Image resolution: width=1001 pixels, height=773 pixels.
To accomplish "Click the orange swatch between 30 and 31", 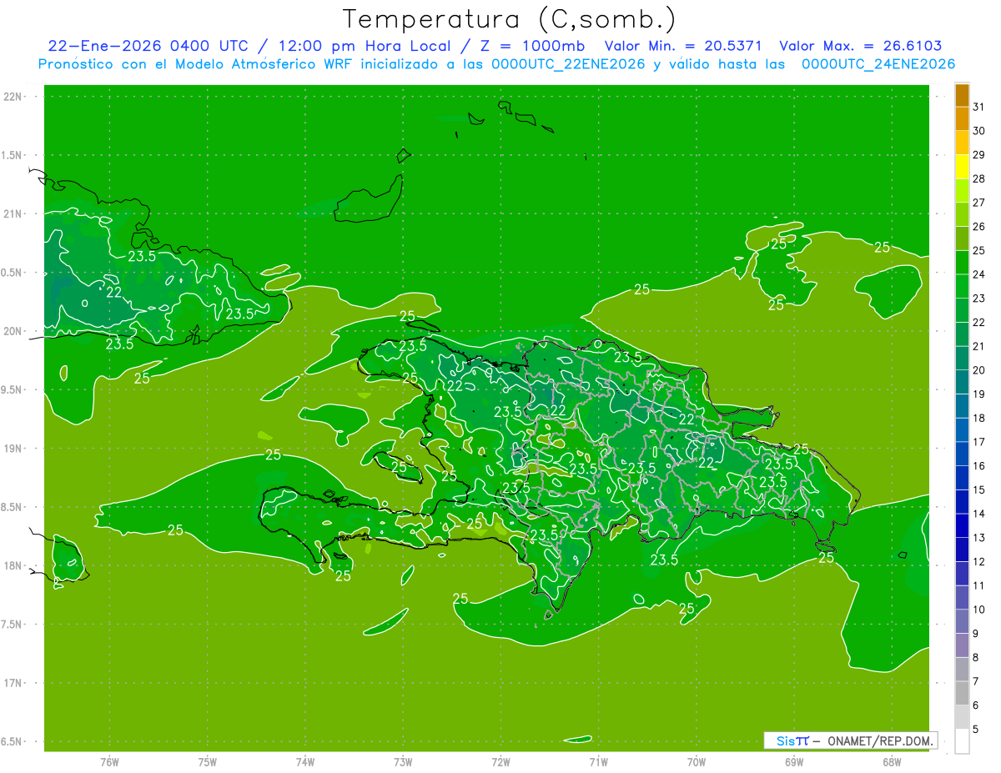I will (962, 119).
